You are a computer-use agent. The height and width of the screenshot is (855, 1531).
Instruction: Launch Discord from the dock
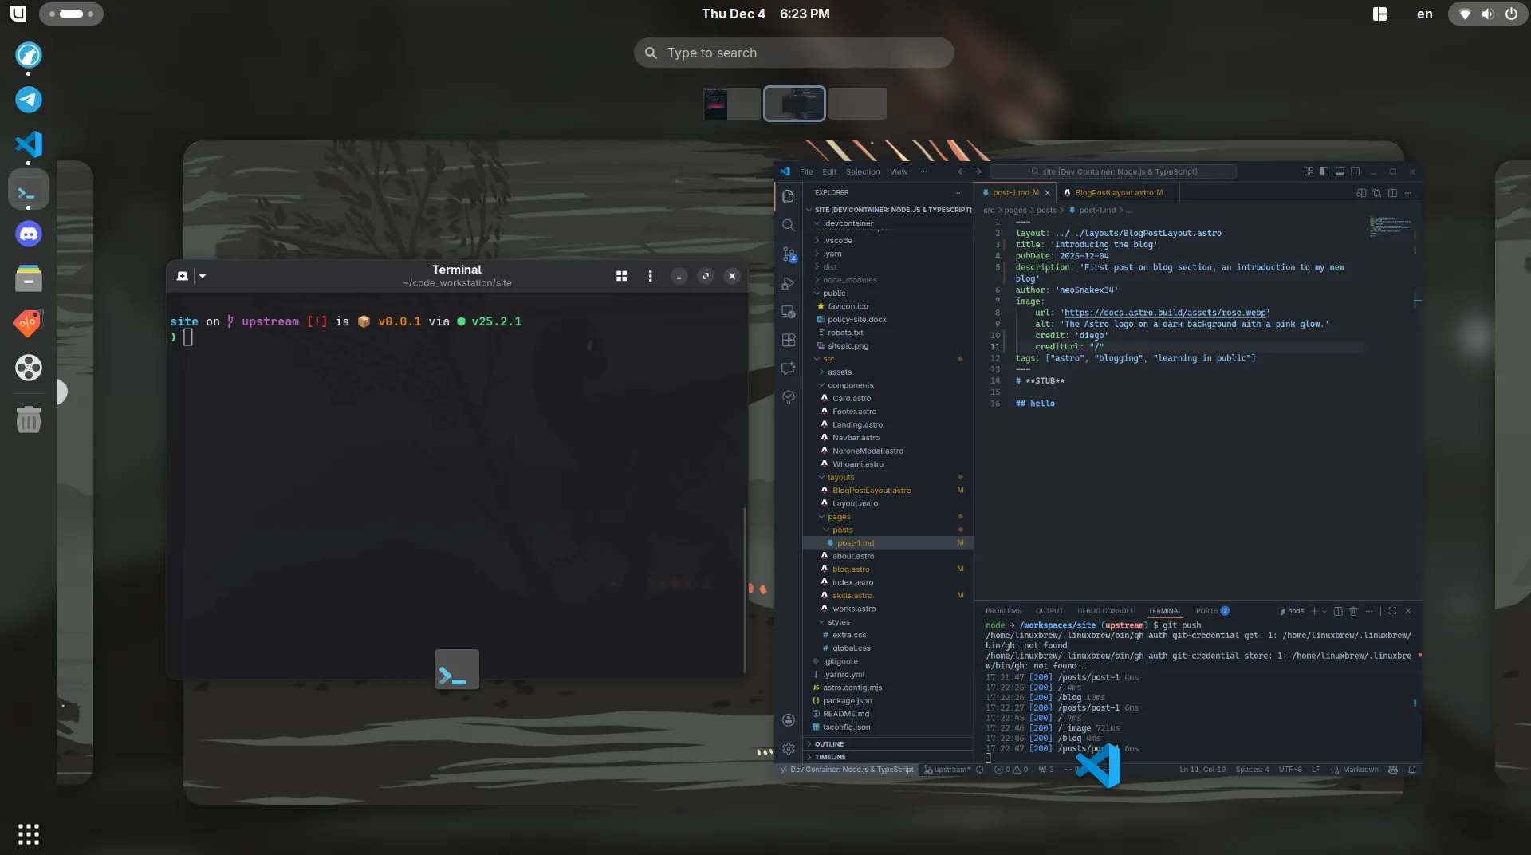tap(29, 234)
